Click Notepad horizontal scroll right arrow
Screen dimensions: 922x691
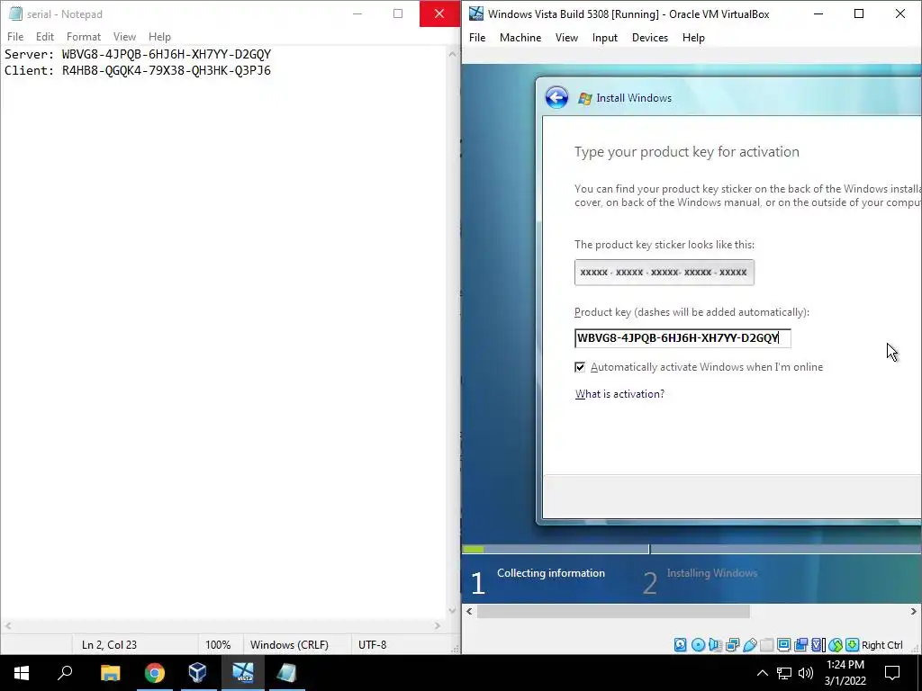coord(438,626)
